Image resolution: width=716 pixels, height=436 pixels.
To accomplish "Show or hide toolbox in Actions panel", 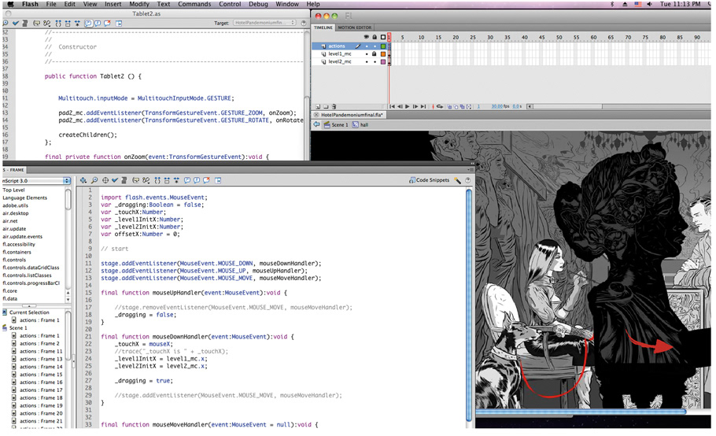I will (218, 180).
